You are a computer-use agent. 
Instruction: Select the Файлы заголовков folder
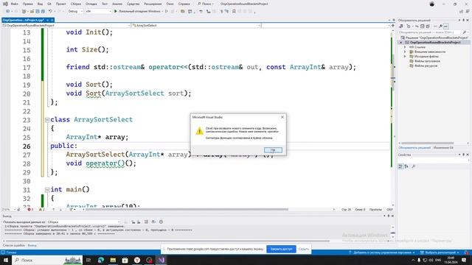tap(427, 61)
